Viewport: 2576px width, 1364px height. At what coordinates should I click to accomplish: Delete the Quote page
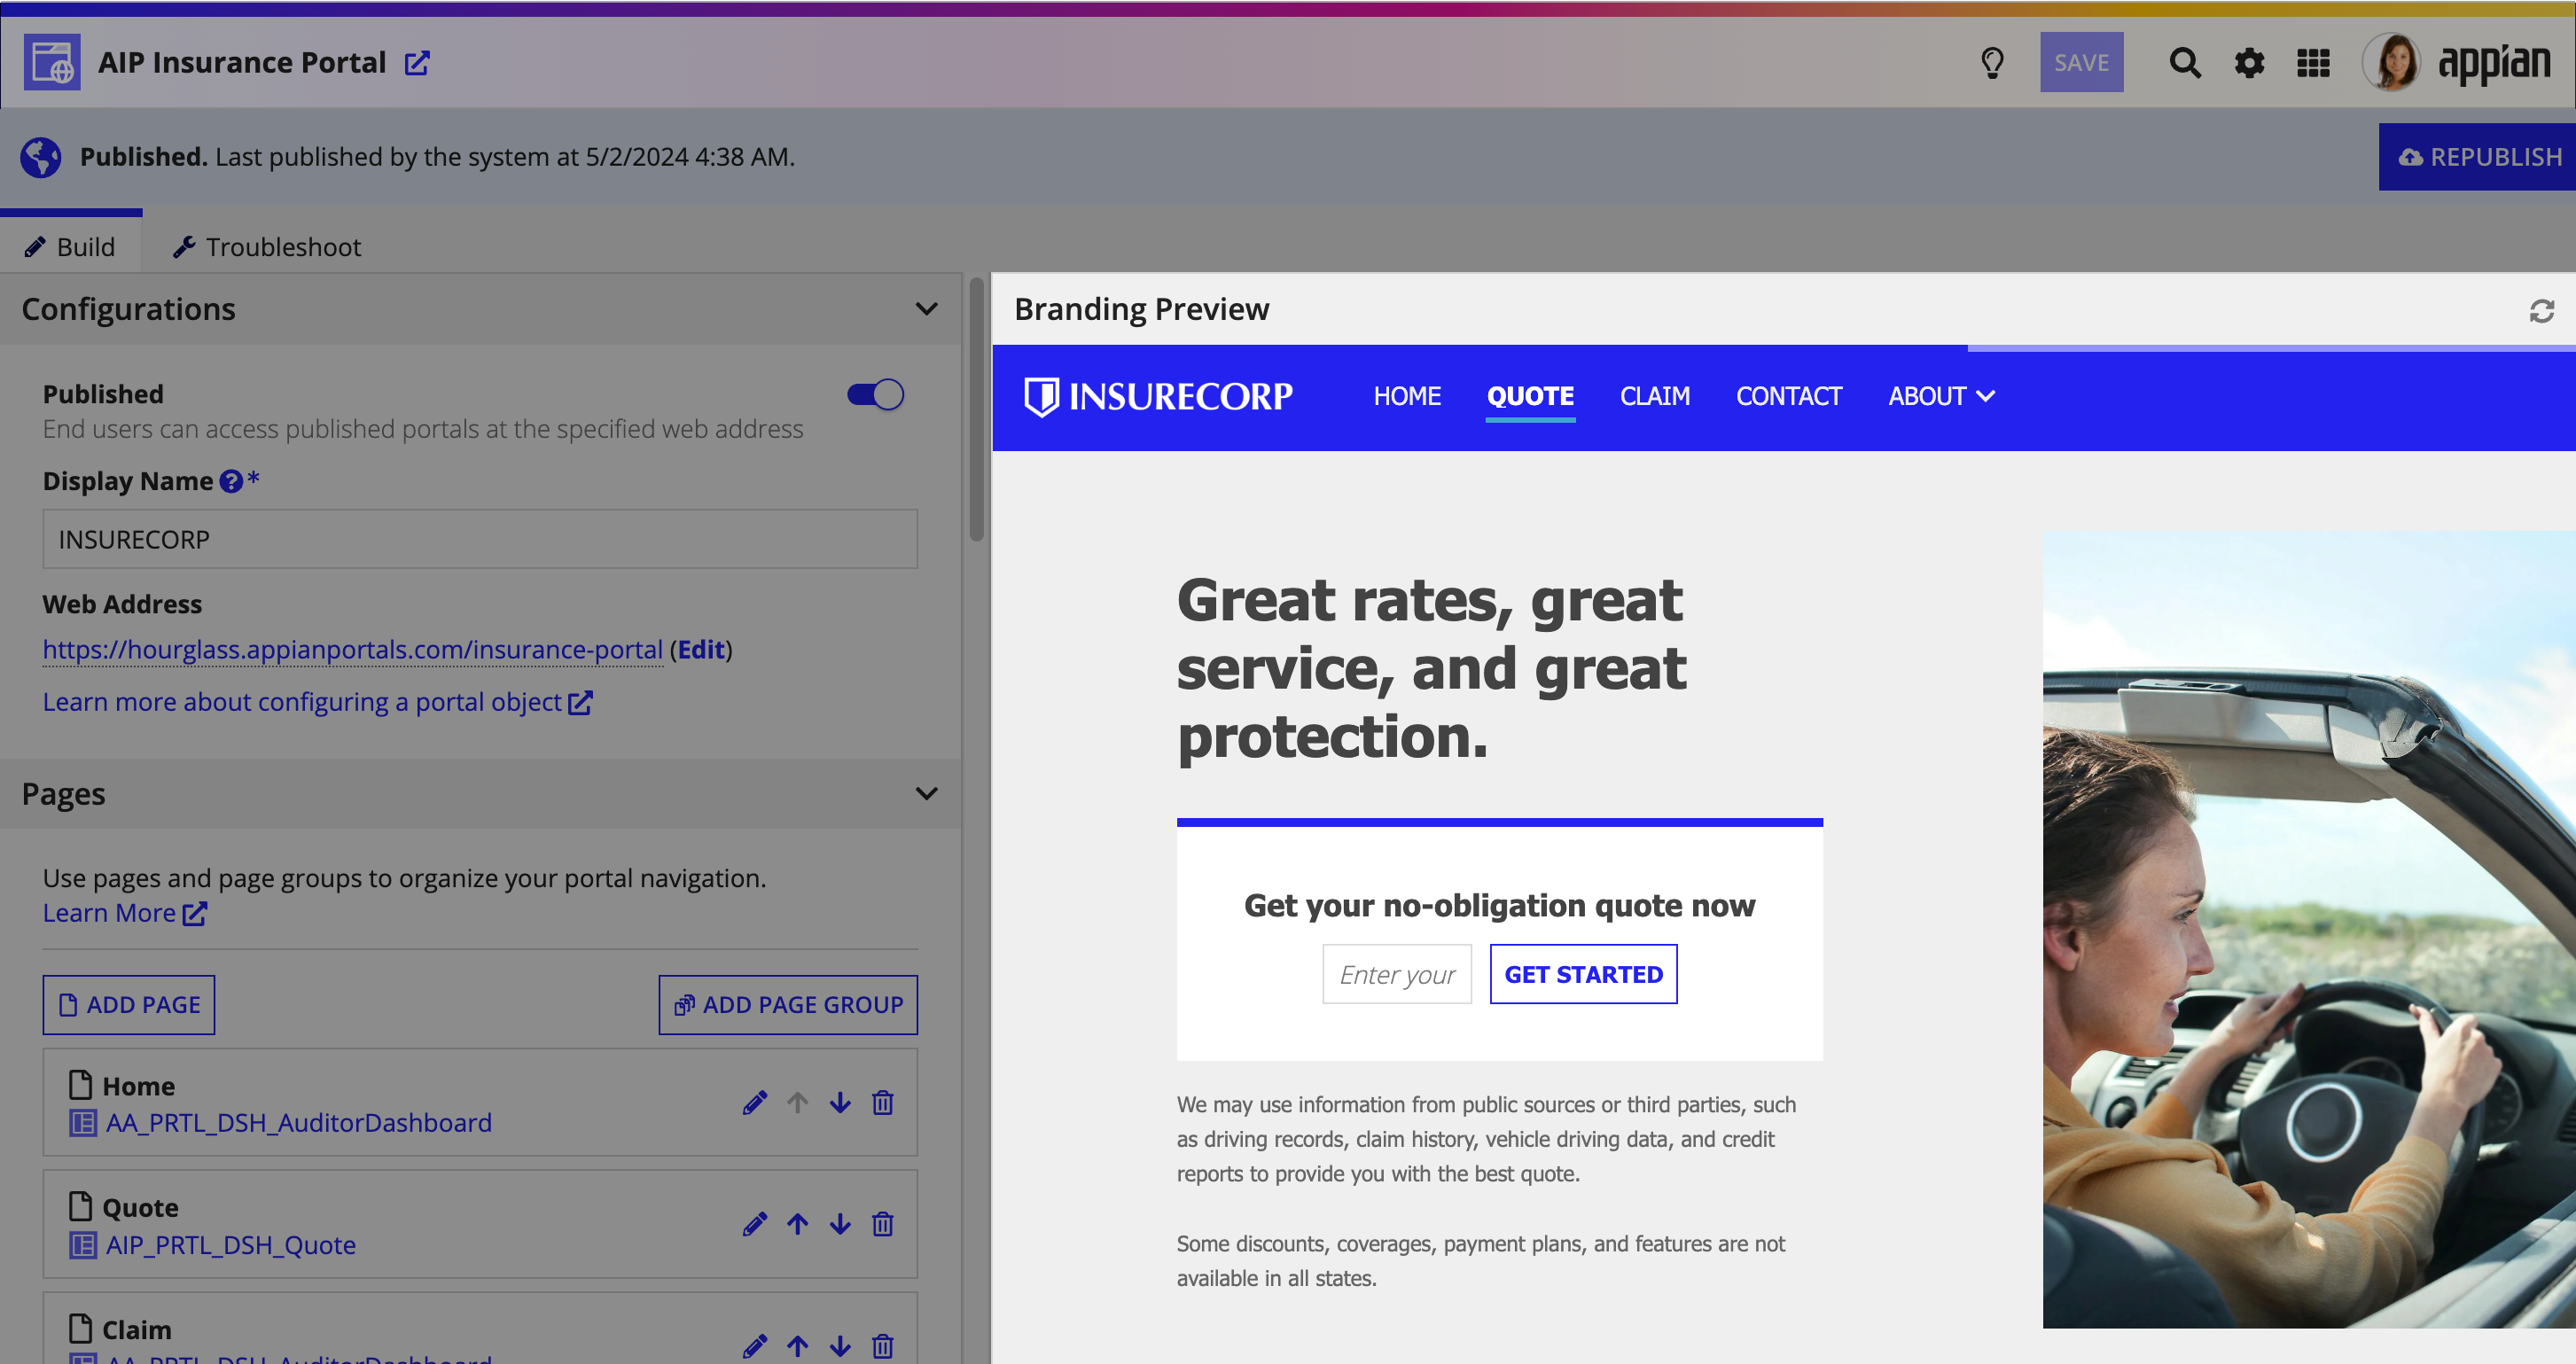pos(882,1224)
